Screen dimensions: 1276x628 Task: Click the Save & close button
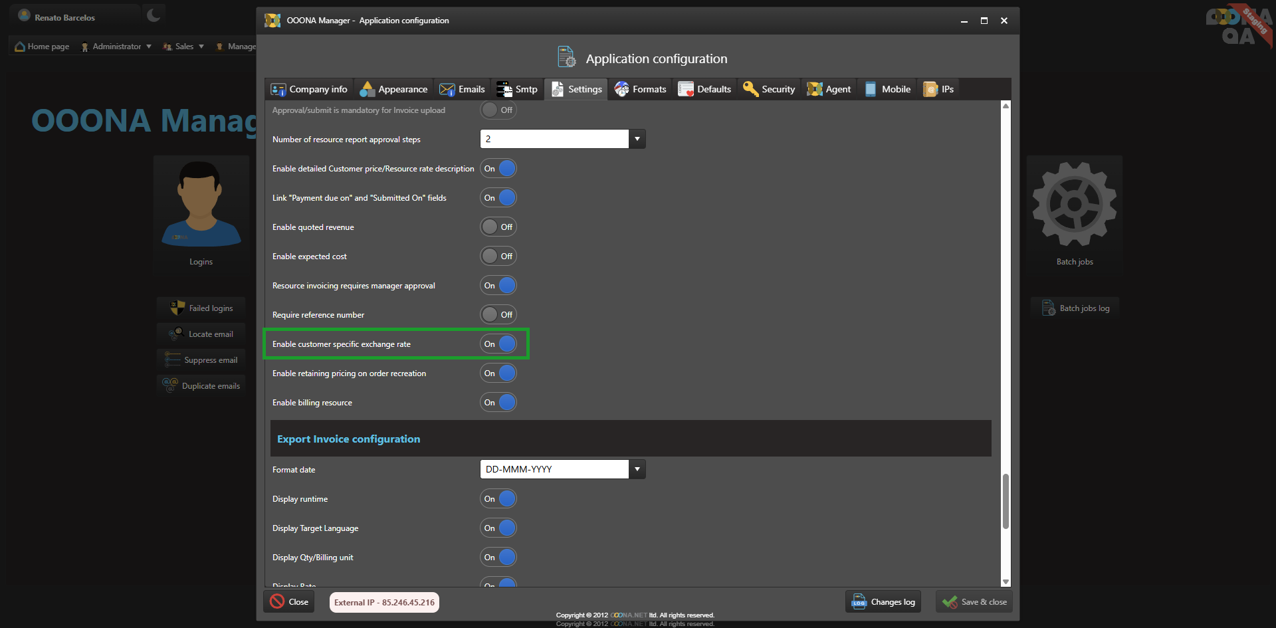click(x=974, y=602)
